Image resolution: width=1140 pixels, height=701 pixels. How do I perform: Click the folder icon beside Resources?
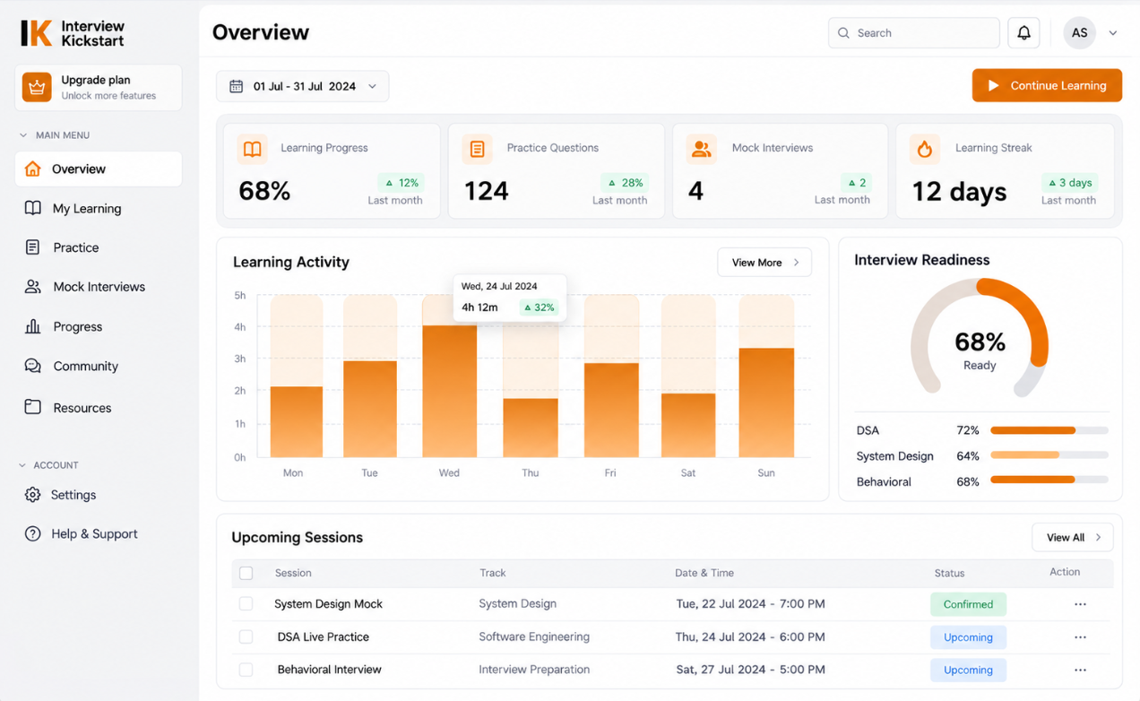click(33, 407)
